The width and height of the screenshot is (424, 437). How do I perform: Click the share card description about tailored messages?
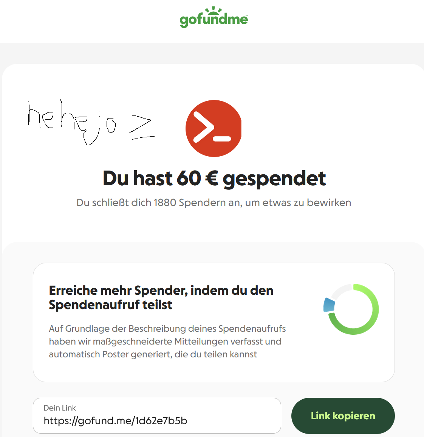click(x=167, y=342)
